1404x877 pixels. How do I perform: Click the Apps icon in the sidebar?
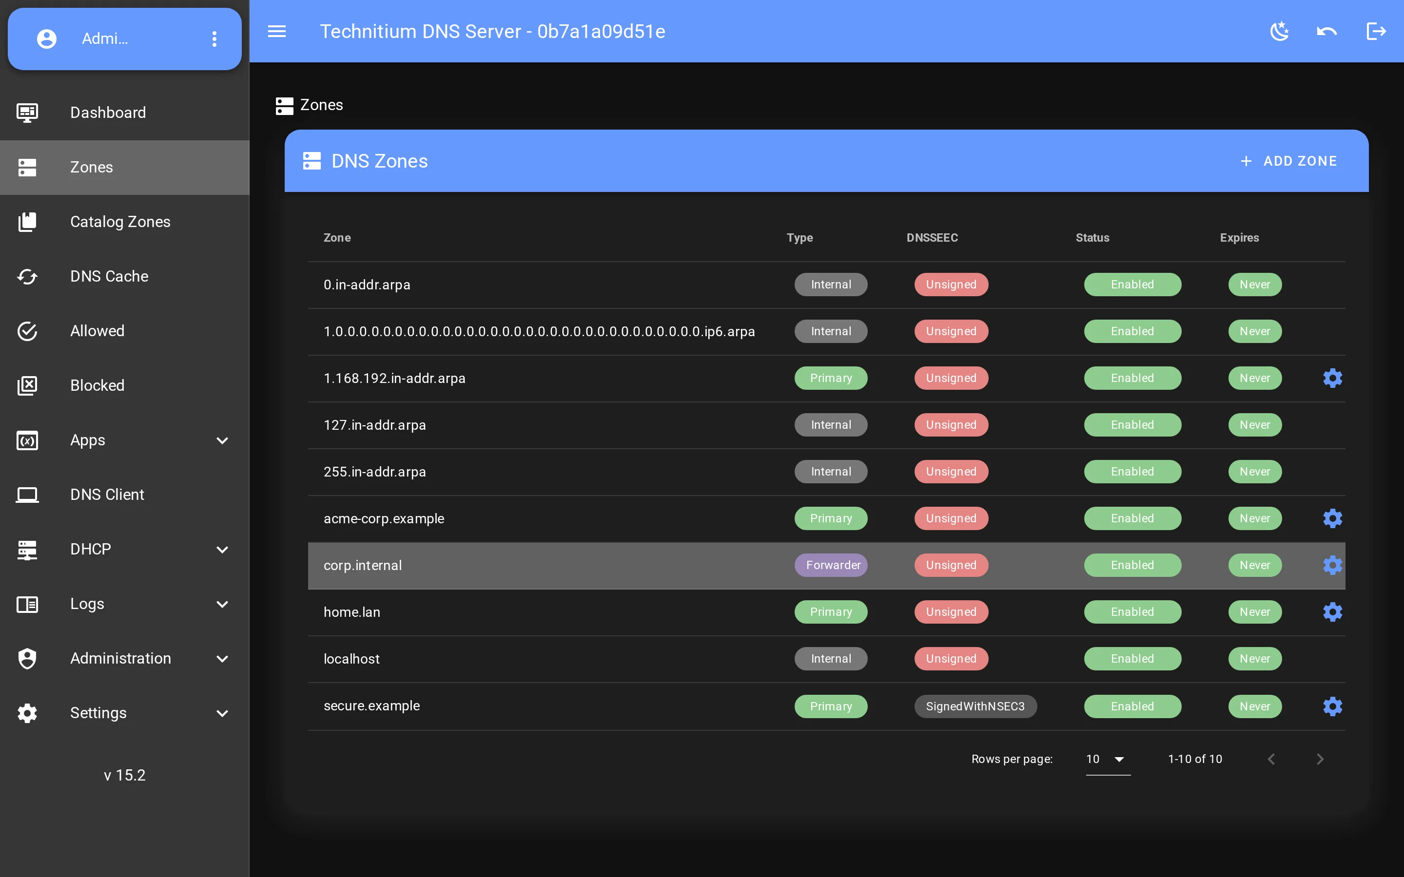coord(27,440)
